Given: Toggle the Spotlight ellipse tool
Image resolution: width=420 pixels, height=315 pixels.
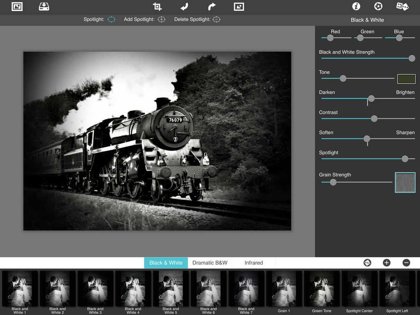Looking at the screenshot, I should pos(112,19).
